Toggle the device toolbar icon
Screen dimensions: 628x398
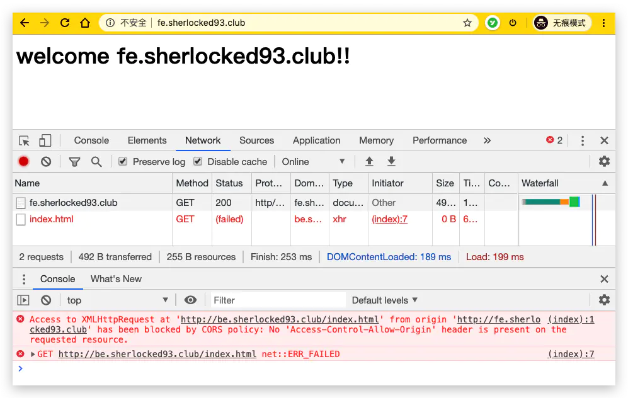click(45, 140)
